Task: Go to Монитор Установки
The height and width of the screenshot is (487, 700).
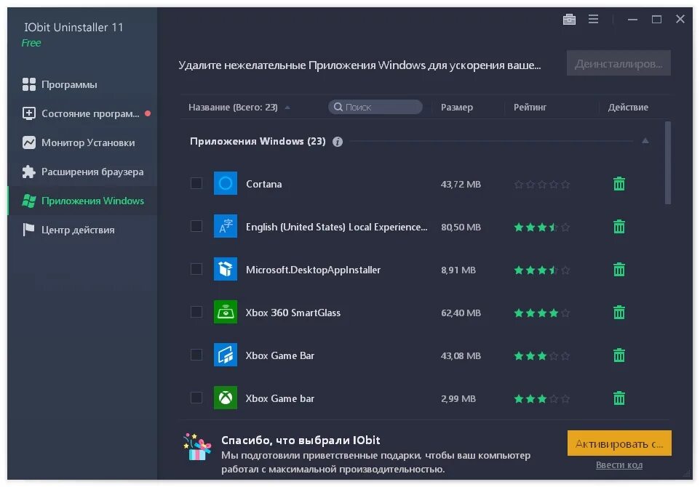Action: click(x=82, y=142)
